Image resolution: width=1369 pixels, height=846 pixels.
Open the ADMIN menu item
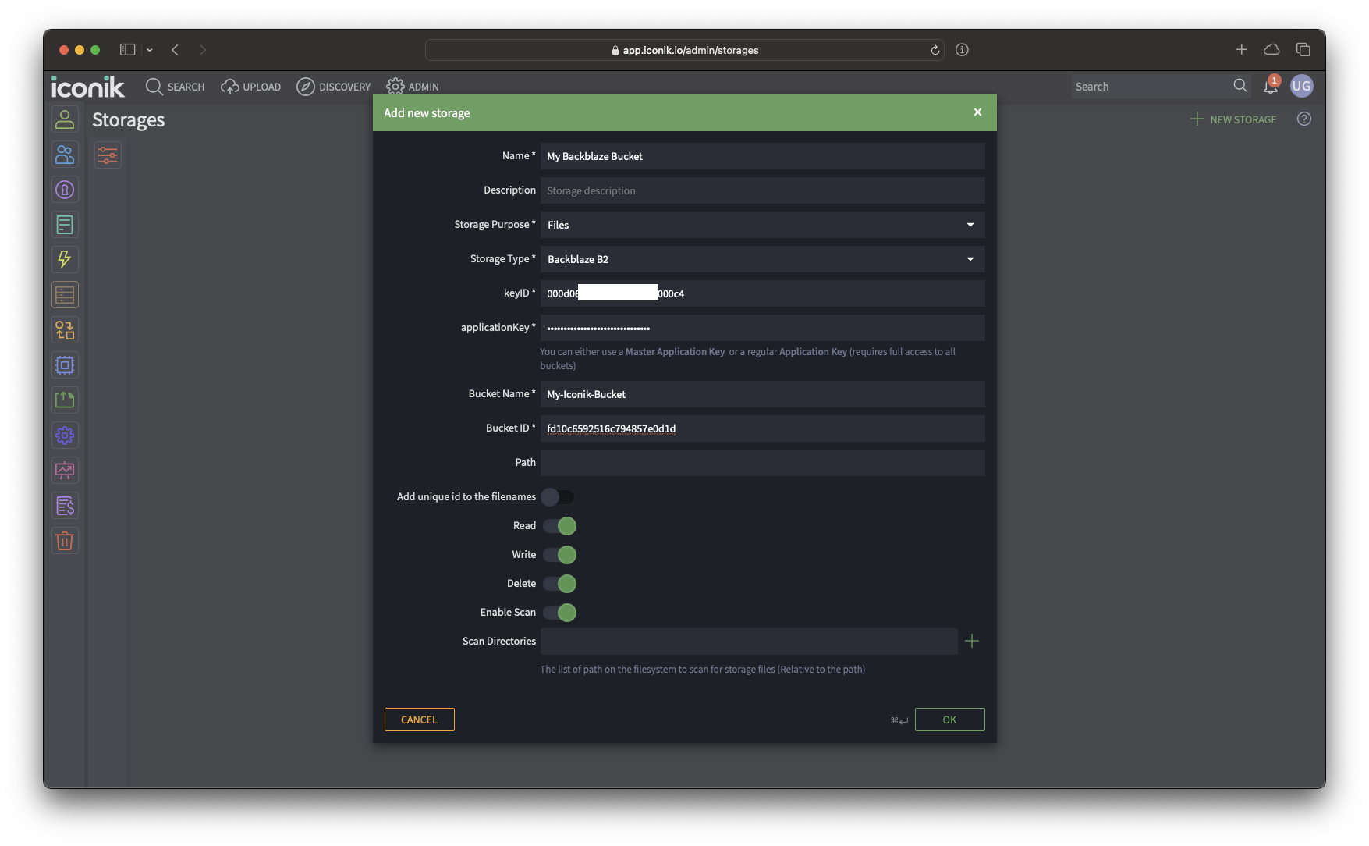[413, 87]
